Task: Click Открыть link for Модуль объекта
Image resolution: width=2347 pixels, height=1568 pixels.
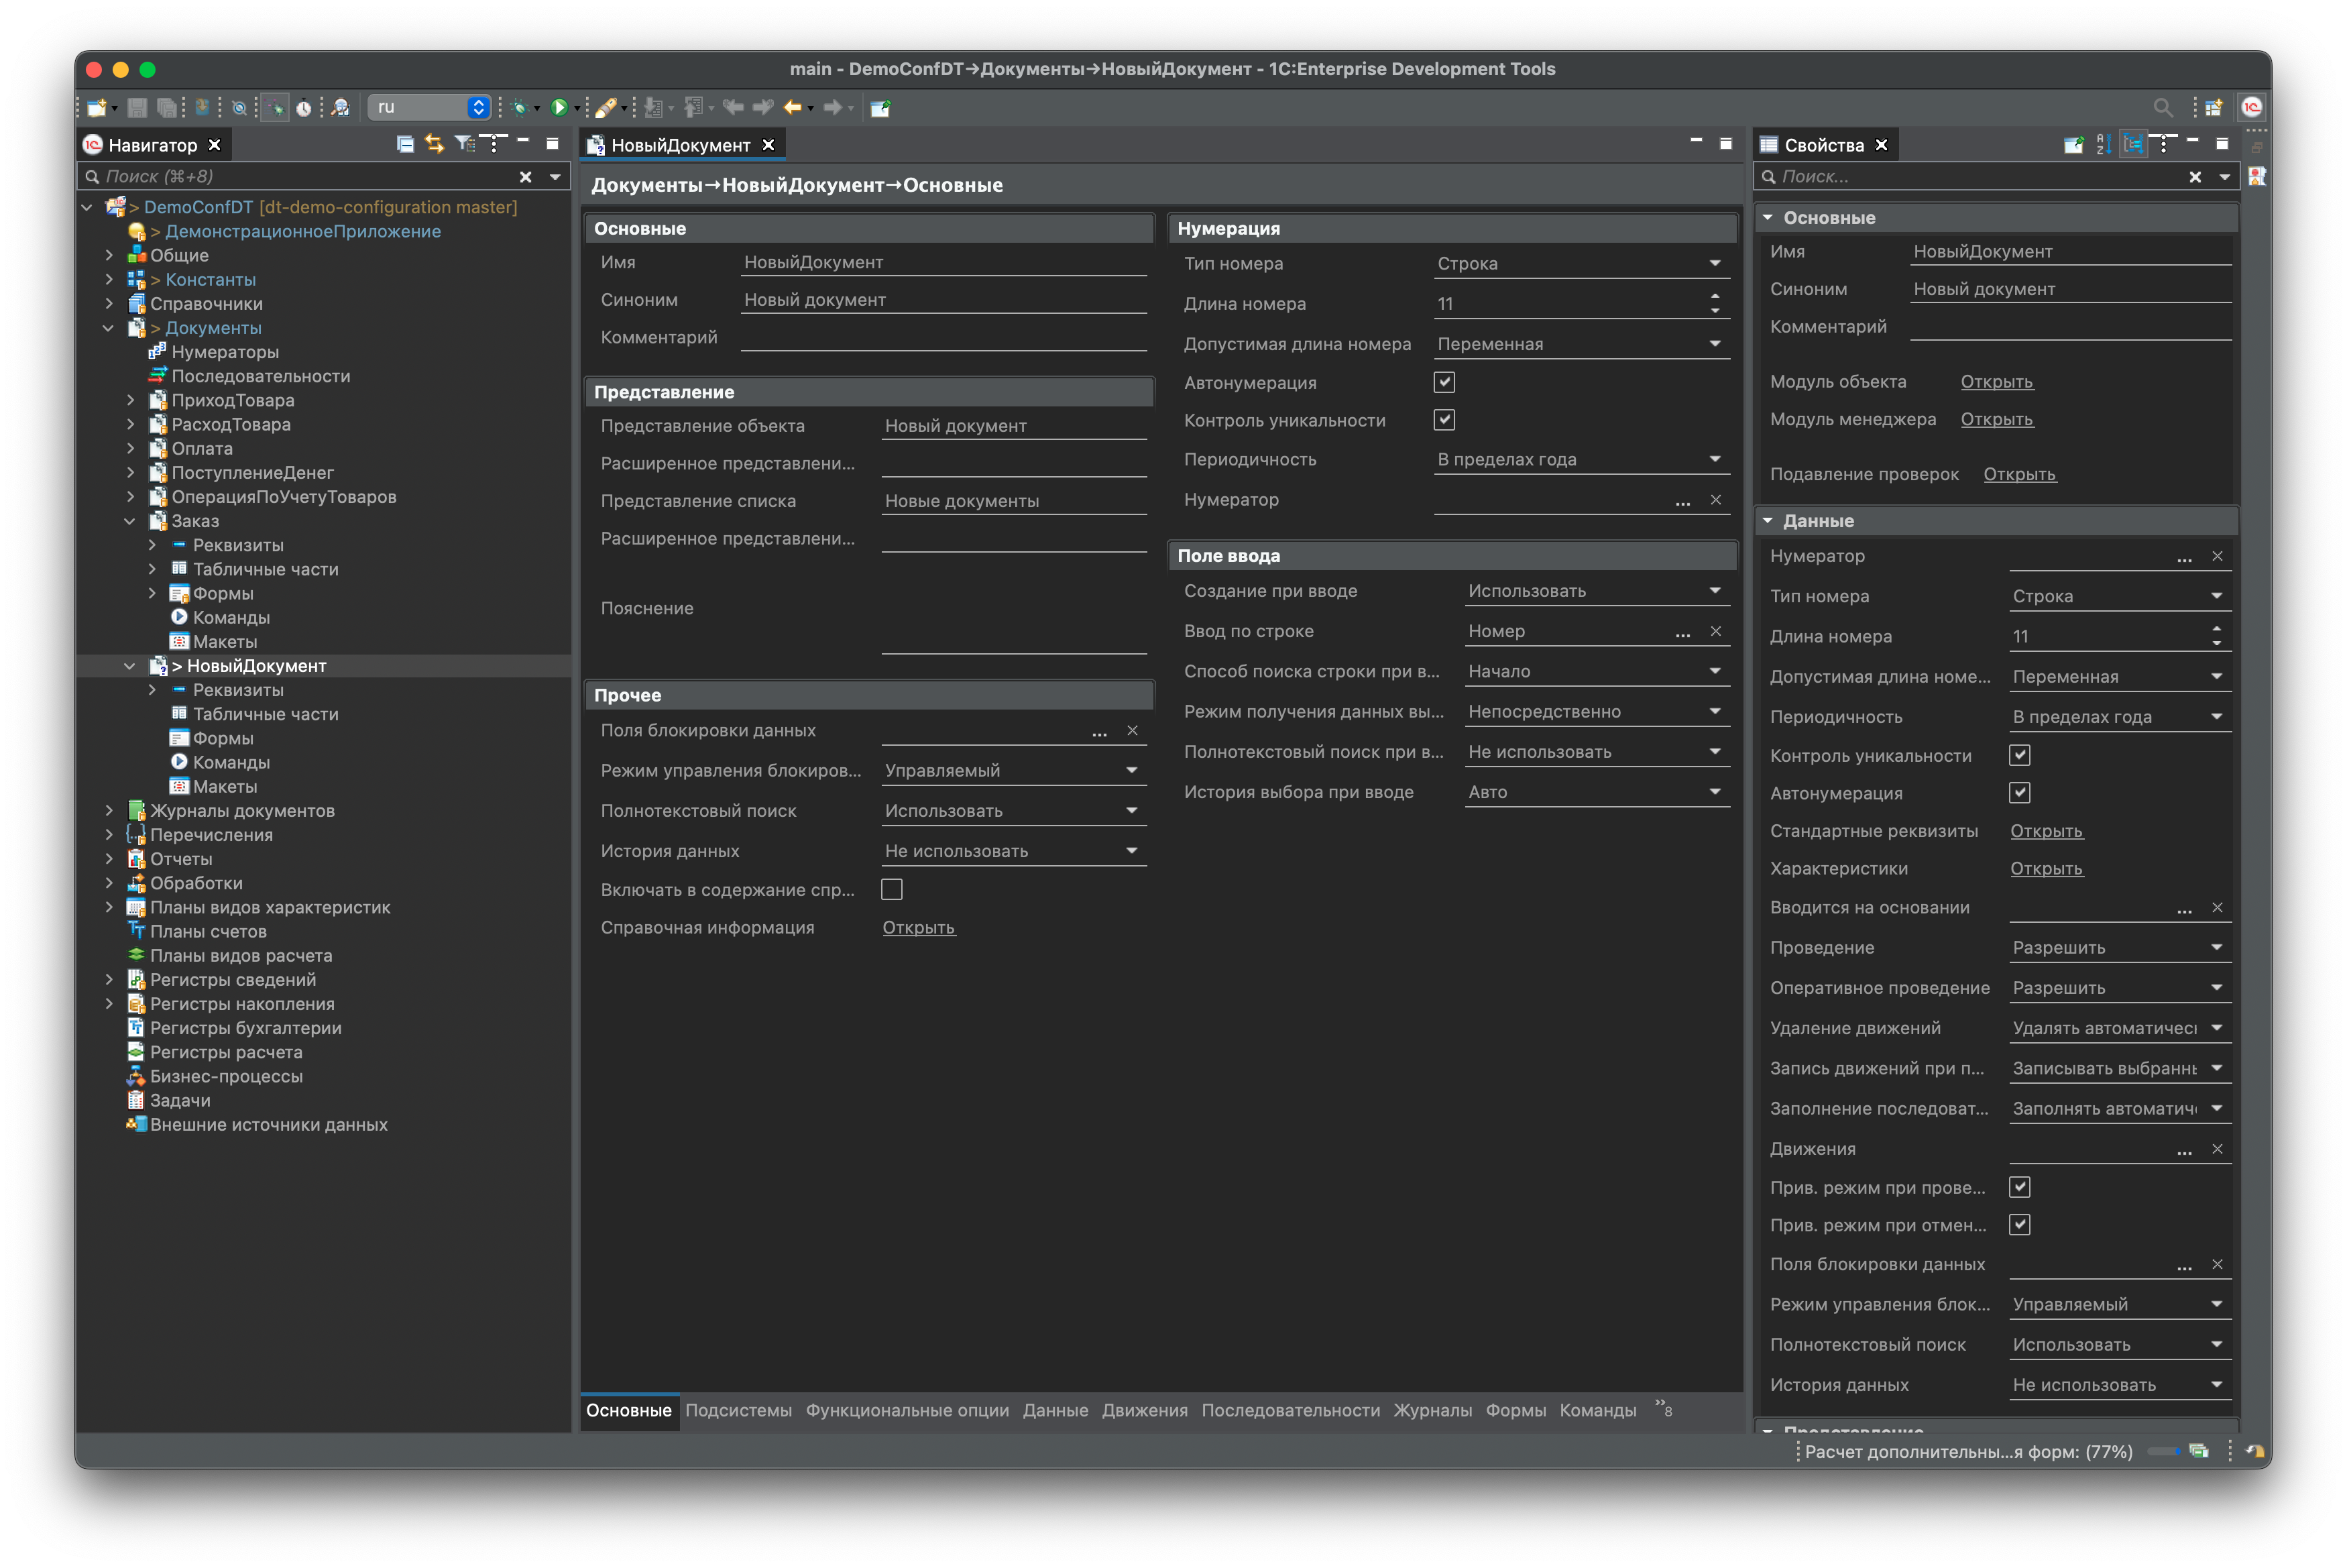Action: tap(1996, 381)
